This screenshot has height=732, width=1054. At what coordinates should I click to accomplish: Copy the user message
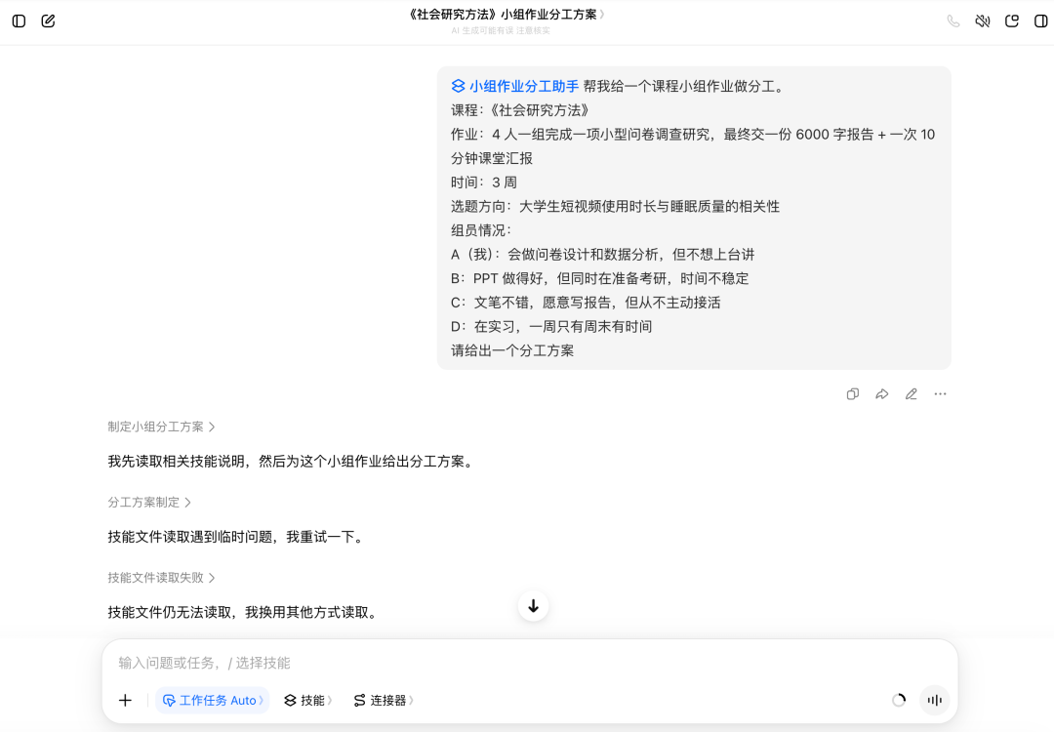pyautogui.click(x=852, y=394)
